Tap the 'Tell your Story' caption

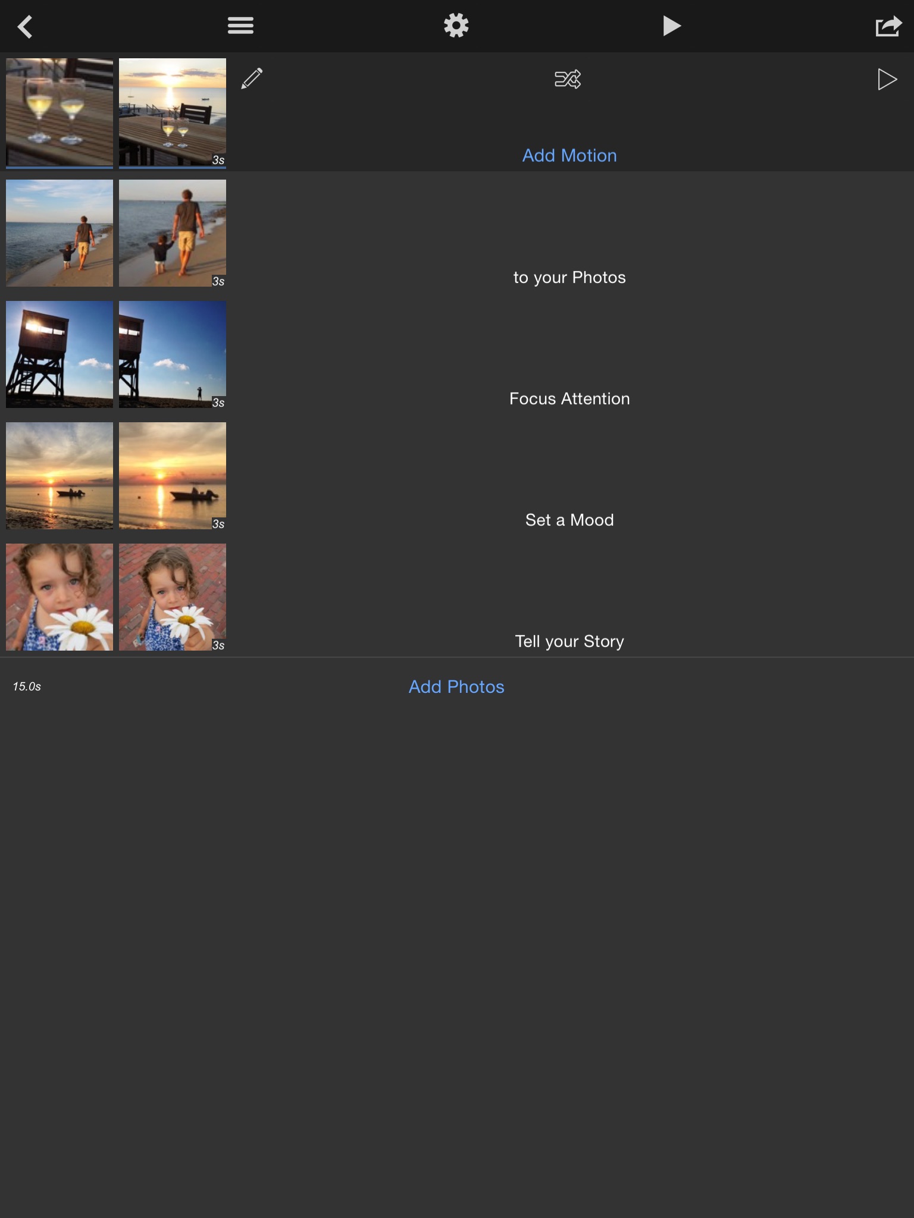pos(569,641)
